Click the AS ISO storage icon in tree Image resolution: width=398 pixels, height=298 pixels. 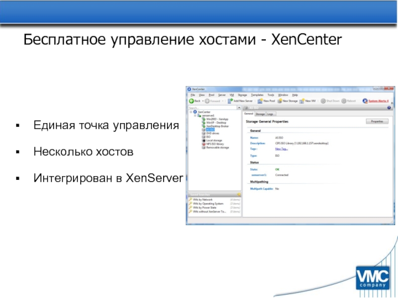(x=203, y=130)
